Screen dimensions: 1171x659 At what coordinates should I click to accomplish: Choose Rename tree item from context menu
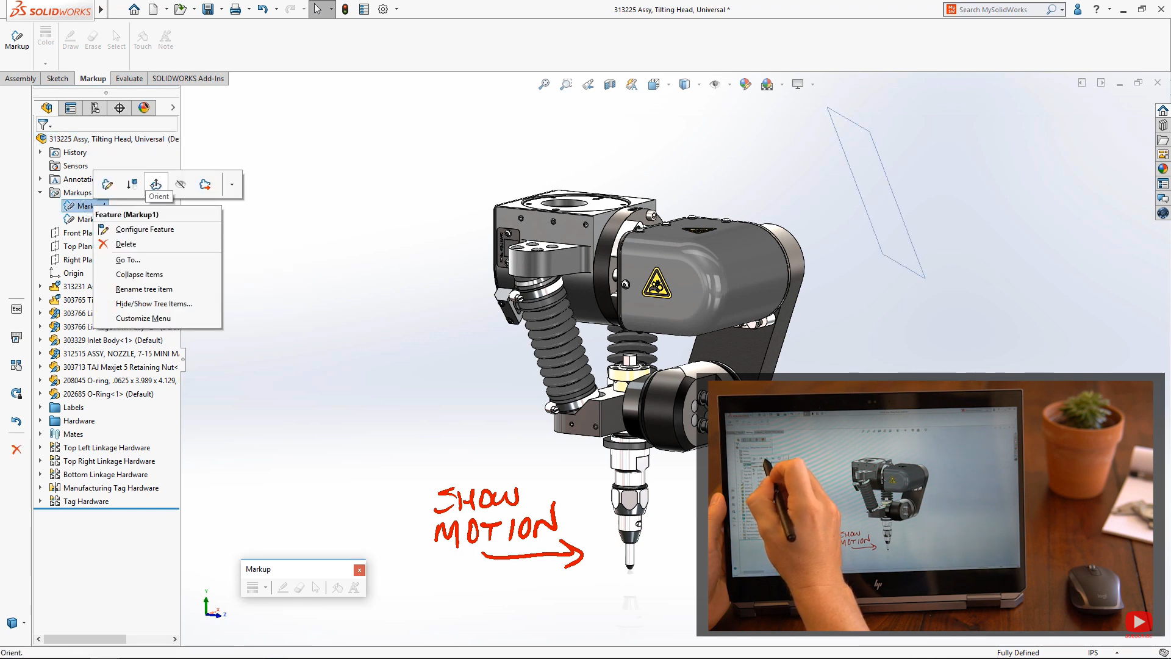click(144, 289)
